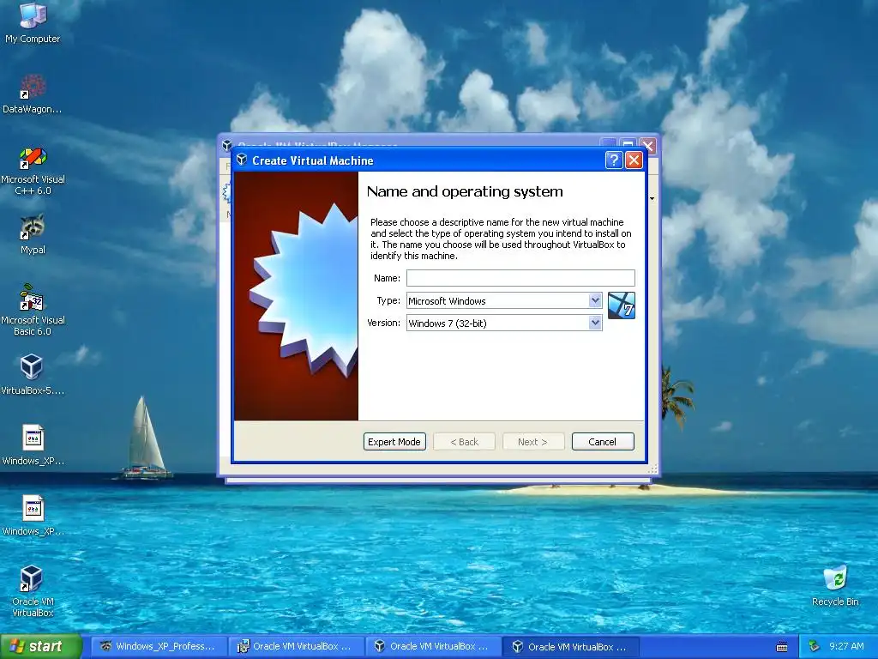Open the Version dropdown showing Windows 7 (32-bit)
This screenshot has height=659, width=878.
click(x=504, y=323)
